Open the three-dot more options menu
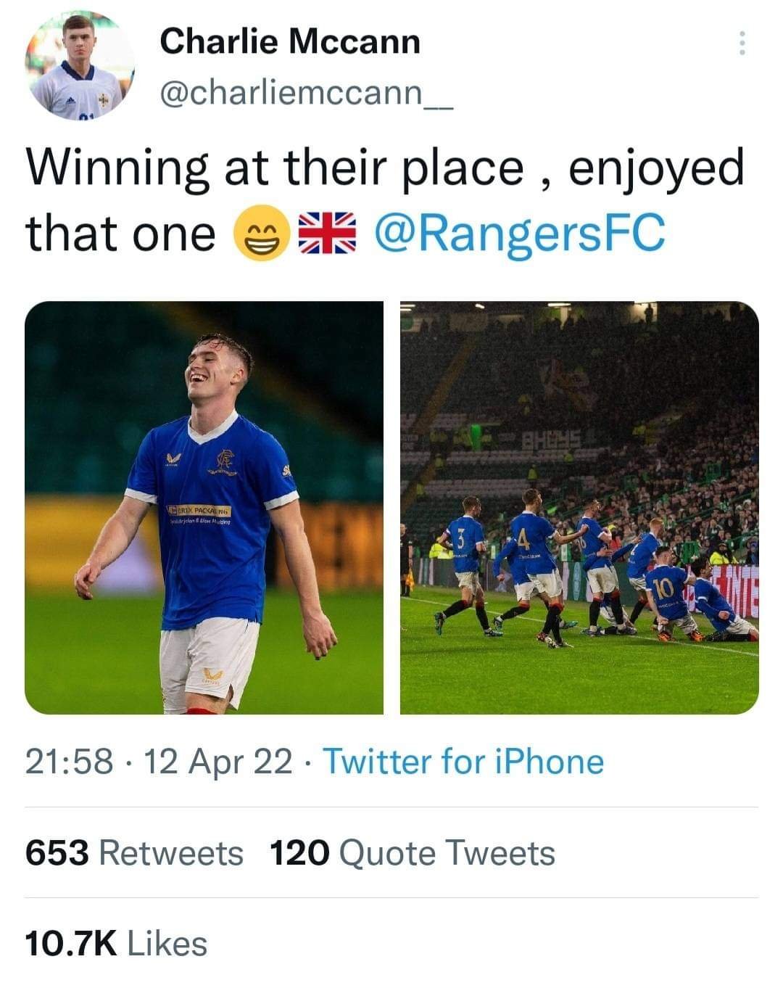Screen dimensions: 783x988 point(741,44)
